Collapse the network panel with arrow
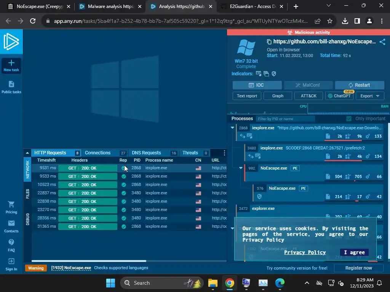 [x=27, y=153]
